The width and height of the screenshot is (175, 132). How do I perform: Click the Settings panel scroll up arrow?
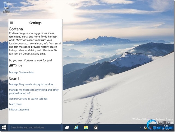pyautogui.click(x=62, y=27)
